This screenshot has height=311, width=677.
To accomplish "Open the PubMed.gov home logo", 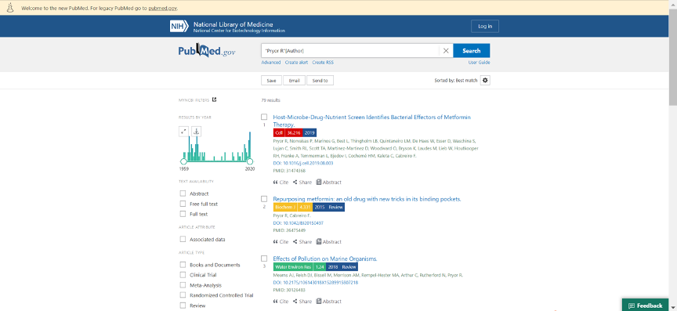I will click(207, 51).
